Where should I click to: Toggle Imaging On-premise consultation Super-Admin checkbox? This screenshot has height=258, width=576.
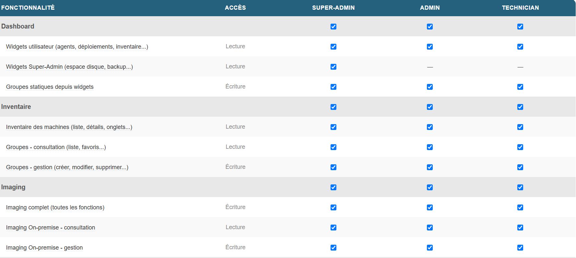333,228
